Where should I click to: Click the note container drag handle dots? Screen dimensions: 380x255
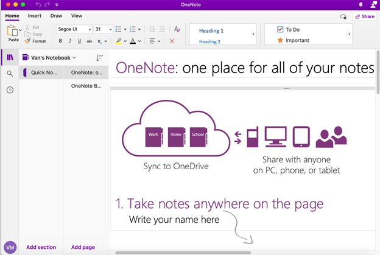click(287, 88)
